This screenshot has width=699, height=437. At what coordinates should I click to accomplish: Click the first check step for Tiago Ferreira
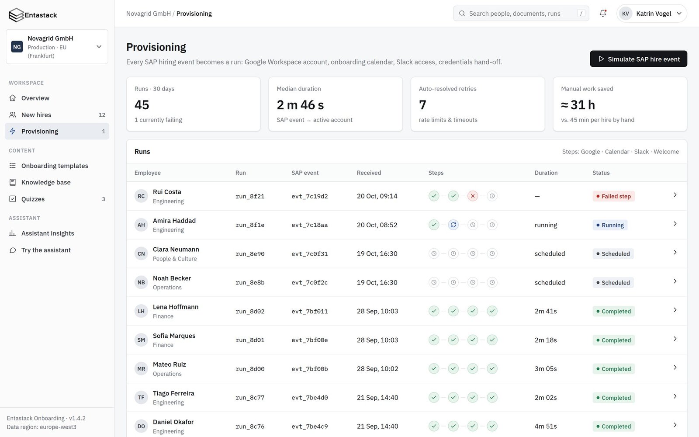point(434,398)
